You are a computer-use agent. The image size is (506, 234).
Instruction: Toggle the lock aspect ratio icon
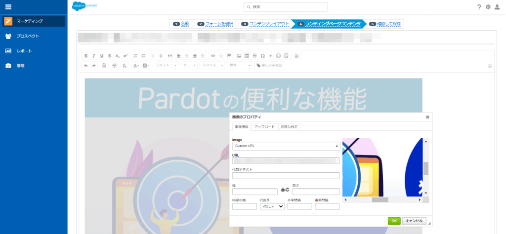pyautogui.click(x=283, y=190)
